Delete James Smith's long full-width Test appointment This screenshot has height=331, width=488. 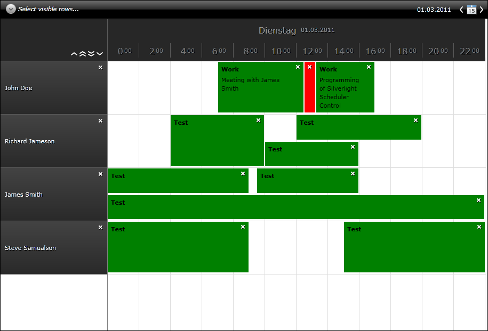[x=477, y=201]
